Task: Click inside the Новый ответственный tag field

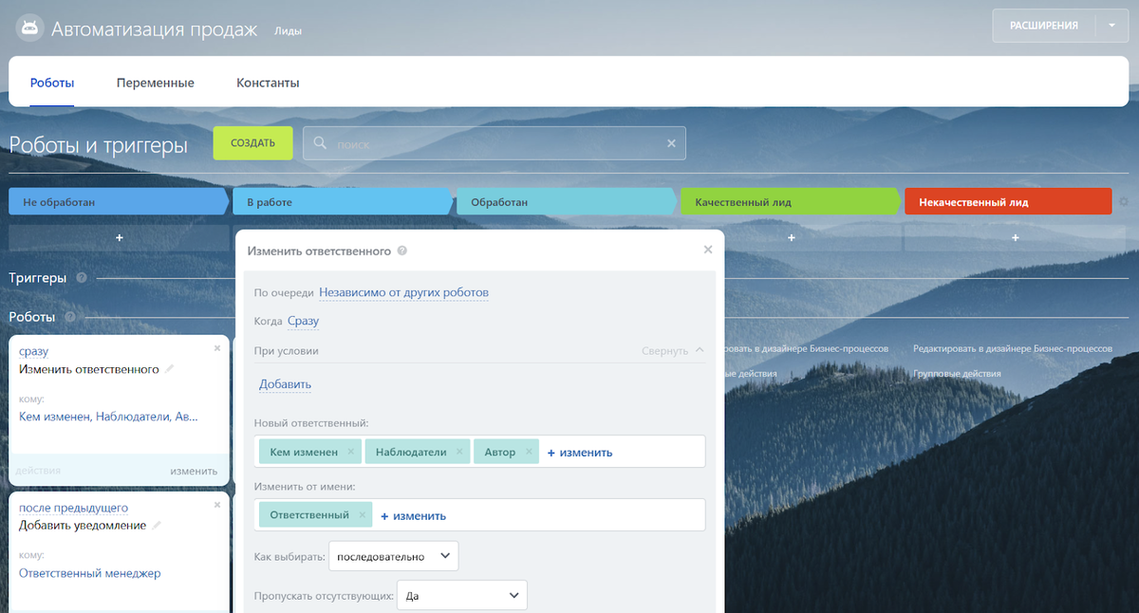Action: [x=479, y=452]
